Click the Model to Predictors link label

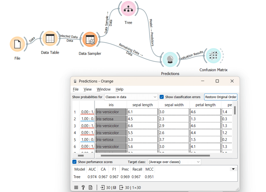pos(152,32)
